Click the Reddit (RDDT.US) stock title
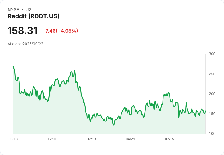224x155 pixels. [33, 16]
